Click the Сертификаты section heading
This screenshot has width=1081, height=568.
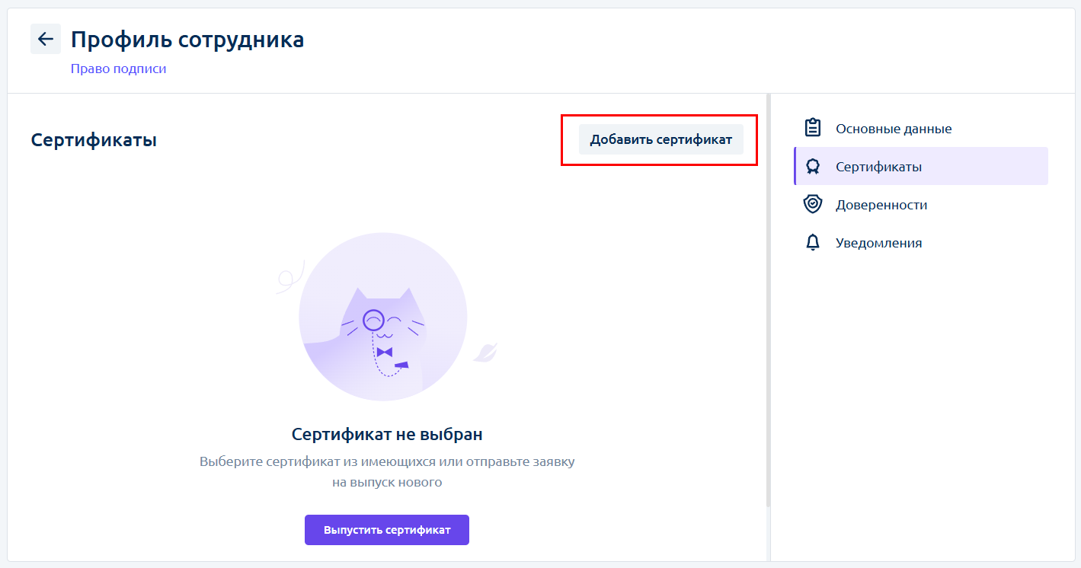coord(94,140)
